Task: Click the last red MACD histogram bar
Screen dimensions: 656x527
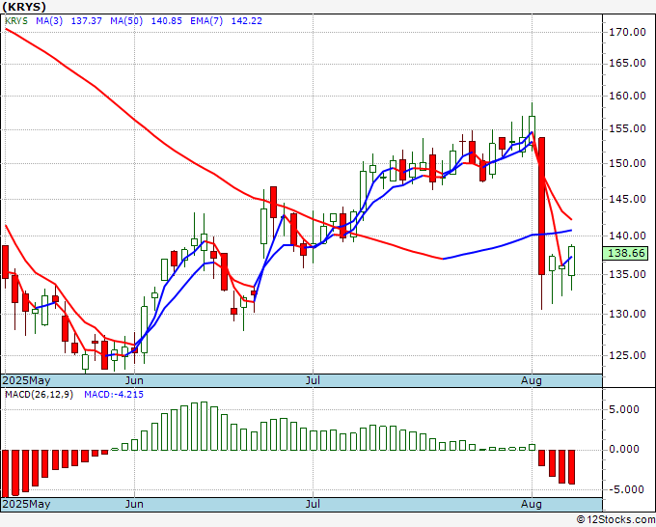Action: point(571,467)
